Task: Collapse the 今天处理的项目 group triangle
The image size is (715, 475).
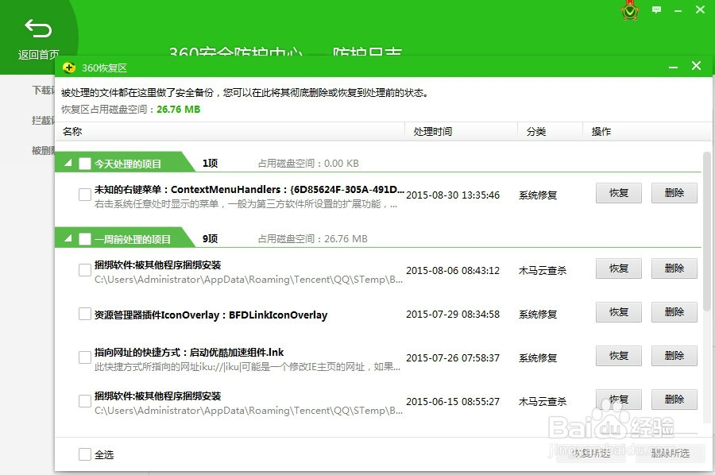Action: [68, 163]
